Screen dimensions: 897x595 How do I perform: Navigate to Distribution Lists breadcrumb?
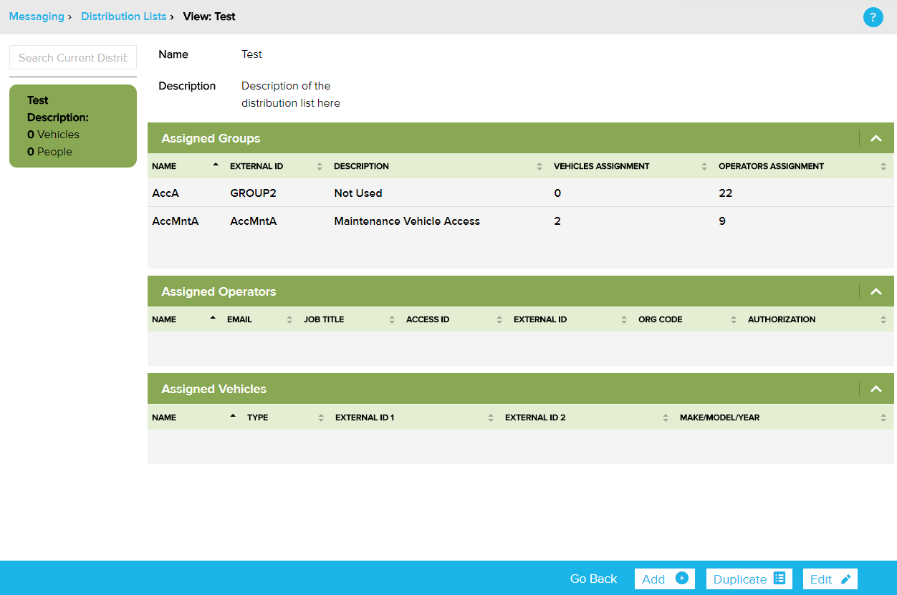tap(123, 16)
